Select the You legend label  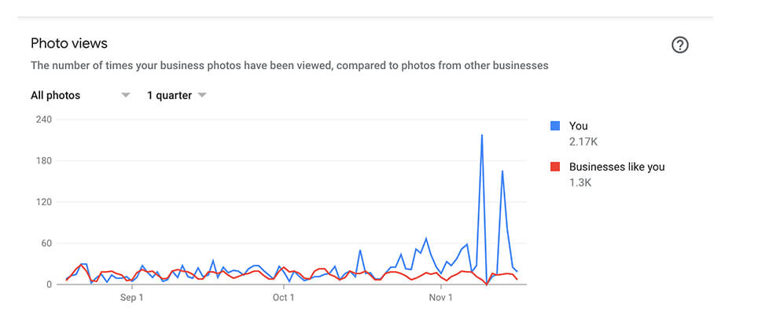[x=578, y=127]
